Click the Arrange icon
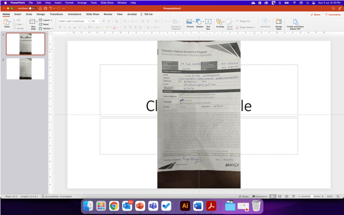This screenshot has height=215, width=344. (x=220, y=23)
